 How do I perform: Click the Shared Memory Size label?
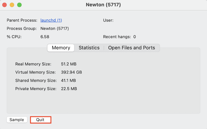36,80
